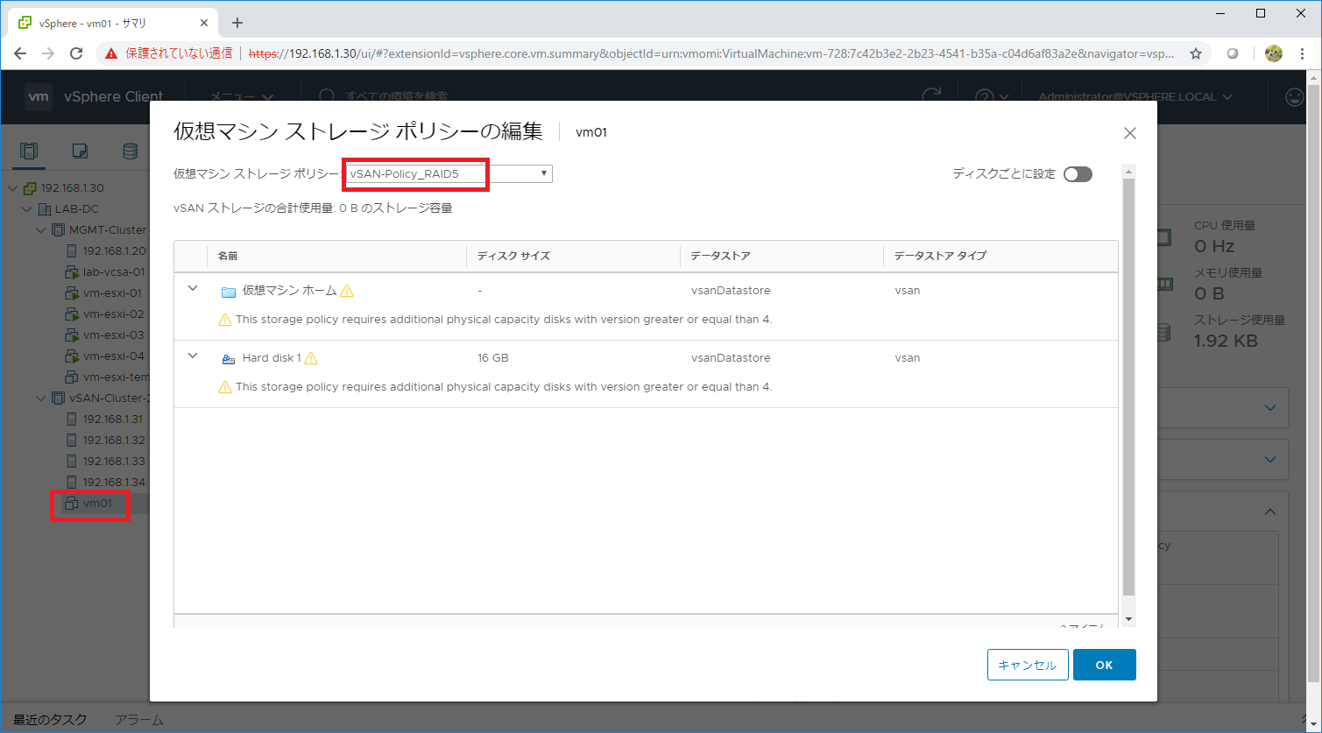Collapse the summary panel chevron up icon
This screenshot has height=733, width=1322.
[1270, 512]
